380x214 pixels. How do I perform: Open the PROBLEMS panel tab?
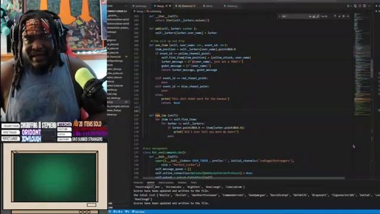(x=138, y=182)
